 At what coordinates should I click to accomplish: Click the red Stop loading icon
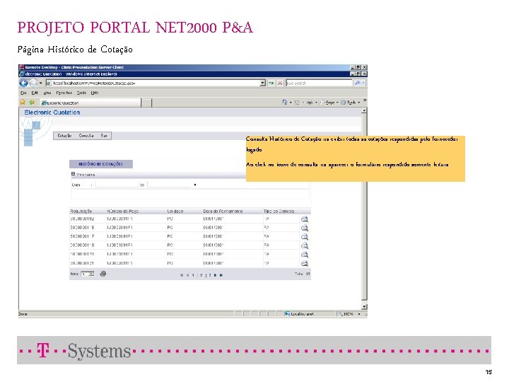(280, 83)
